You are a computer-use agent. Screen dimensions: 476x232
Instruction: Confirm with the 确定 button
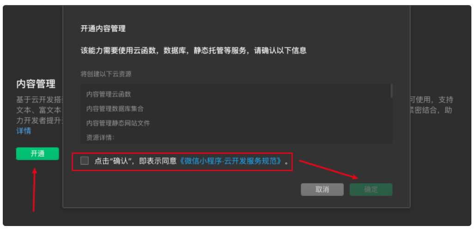tap(371, 190)
